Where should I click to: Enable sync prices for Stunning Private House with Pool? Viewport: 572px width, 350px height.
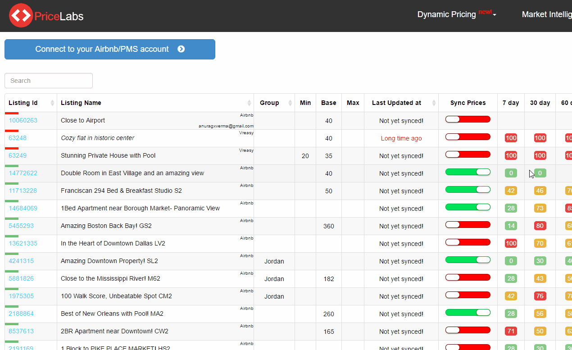tap(468, 155)
